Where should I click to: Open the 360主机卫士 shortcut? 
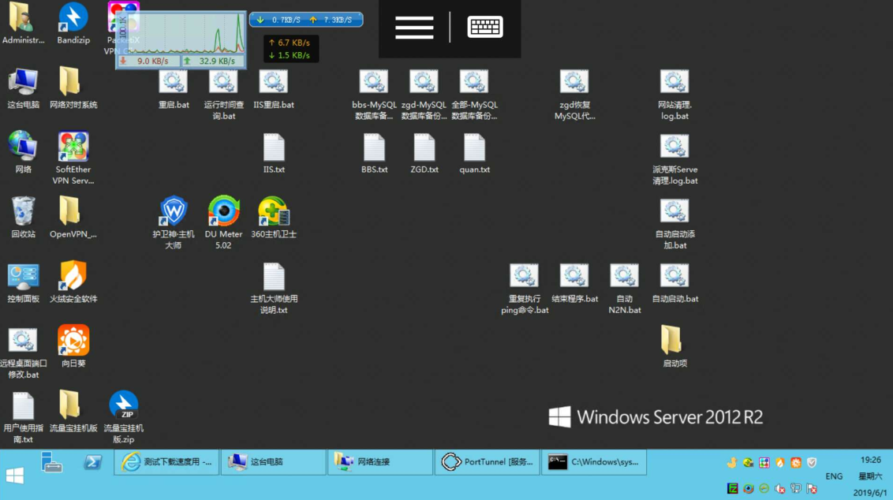click(273, 211)
